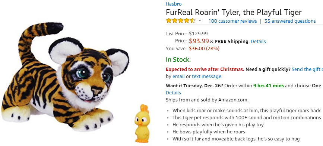
Task: Click the $36.00 (28%) savings text
Action: 204,49
